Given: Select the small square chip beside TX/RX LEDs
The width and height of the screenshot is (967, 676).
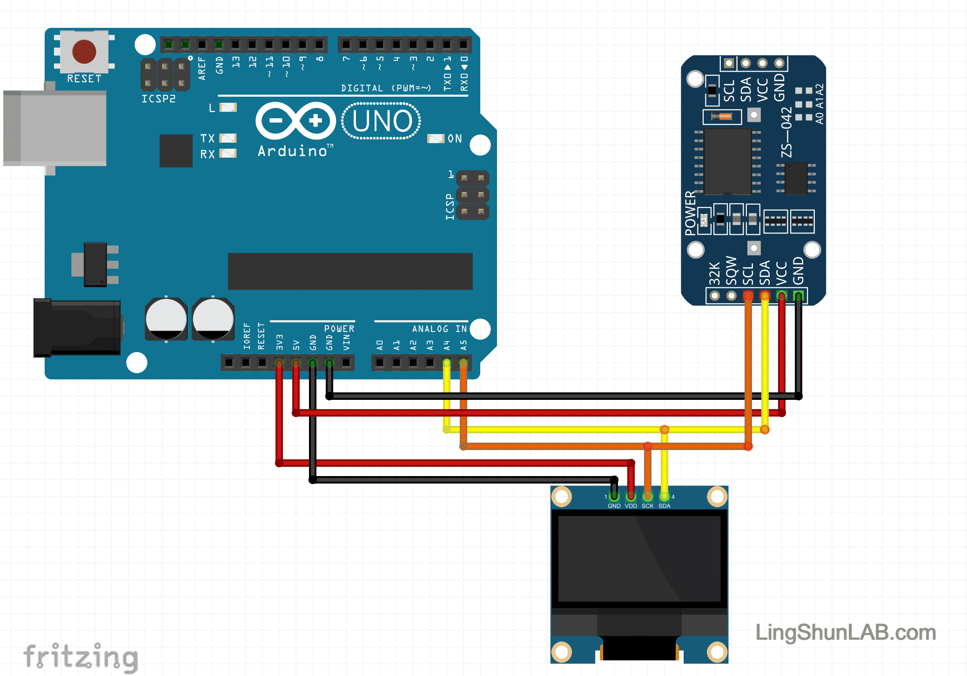Looking at the screenshot, I should point(176,151).
